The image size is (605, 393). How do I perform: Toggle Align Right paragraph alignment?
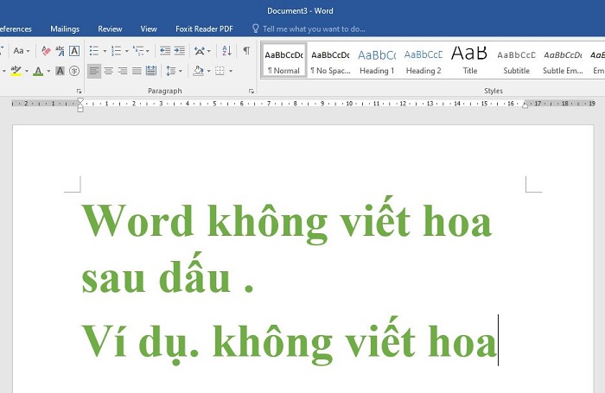point(123,71)
